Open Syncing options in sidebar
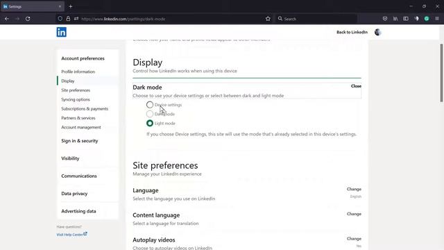Screen dimensions: 444x250 [76, 99]
